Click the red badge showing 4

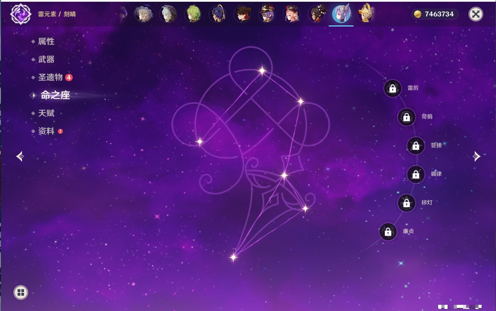tap(69, 77)
